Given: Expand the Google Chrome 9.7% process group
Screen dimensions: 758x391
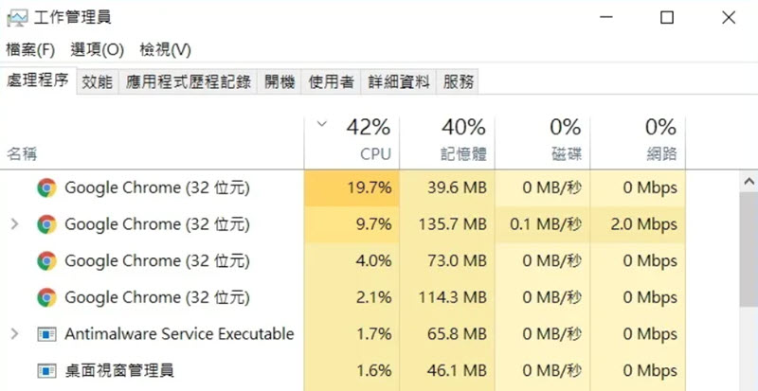Looking at the screenshot, I should pyautogui.click(x=14, y=224).
